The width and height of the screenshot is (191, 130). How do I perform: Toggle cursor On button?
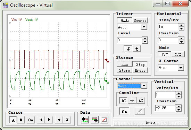point(31,120)
